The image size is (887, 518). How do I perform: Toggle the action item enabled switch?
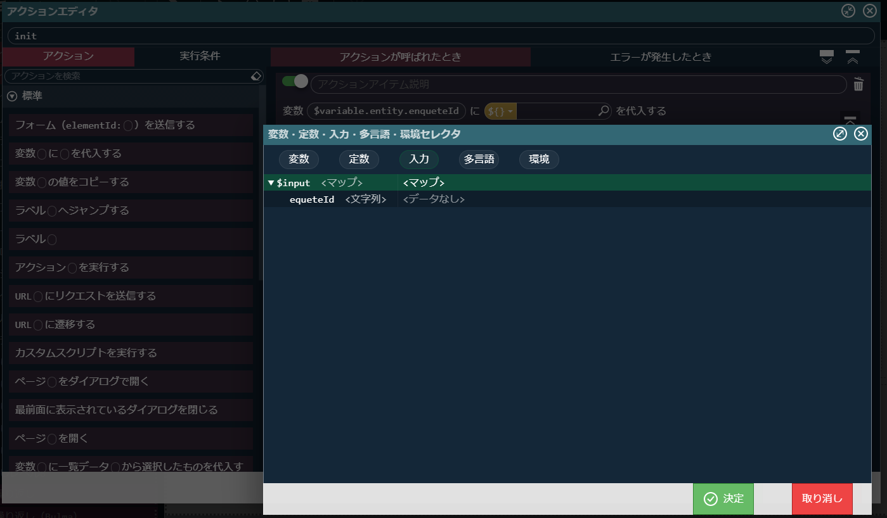pyautogui.click(x=295, y=81)
